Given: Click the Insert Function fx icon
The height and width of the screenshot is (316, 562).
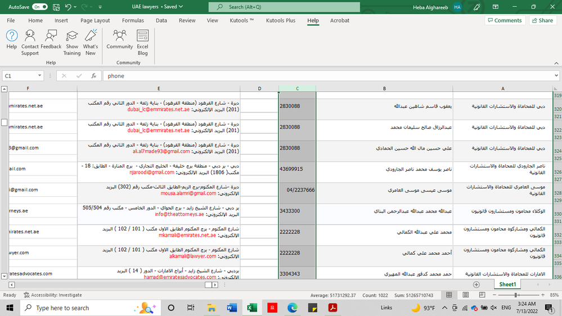Looking at the screenshot, I should click(93, 75).
